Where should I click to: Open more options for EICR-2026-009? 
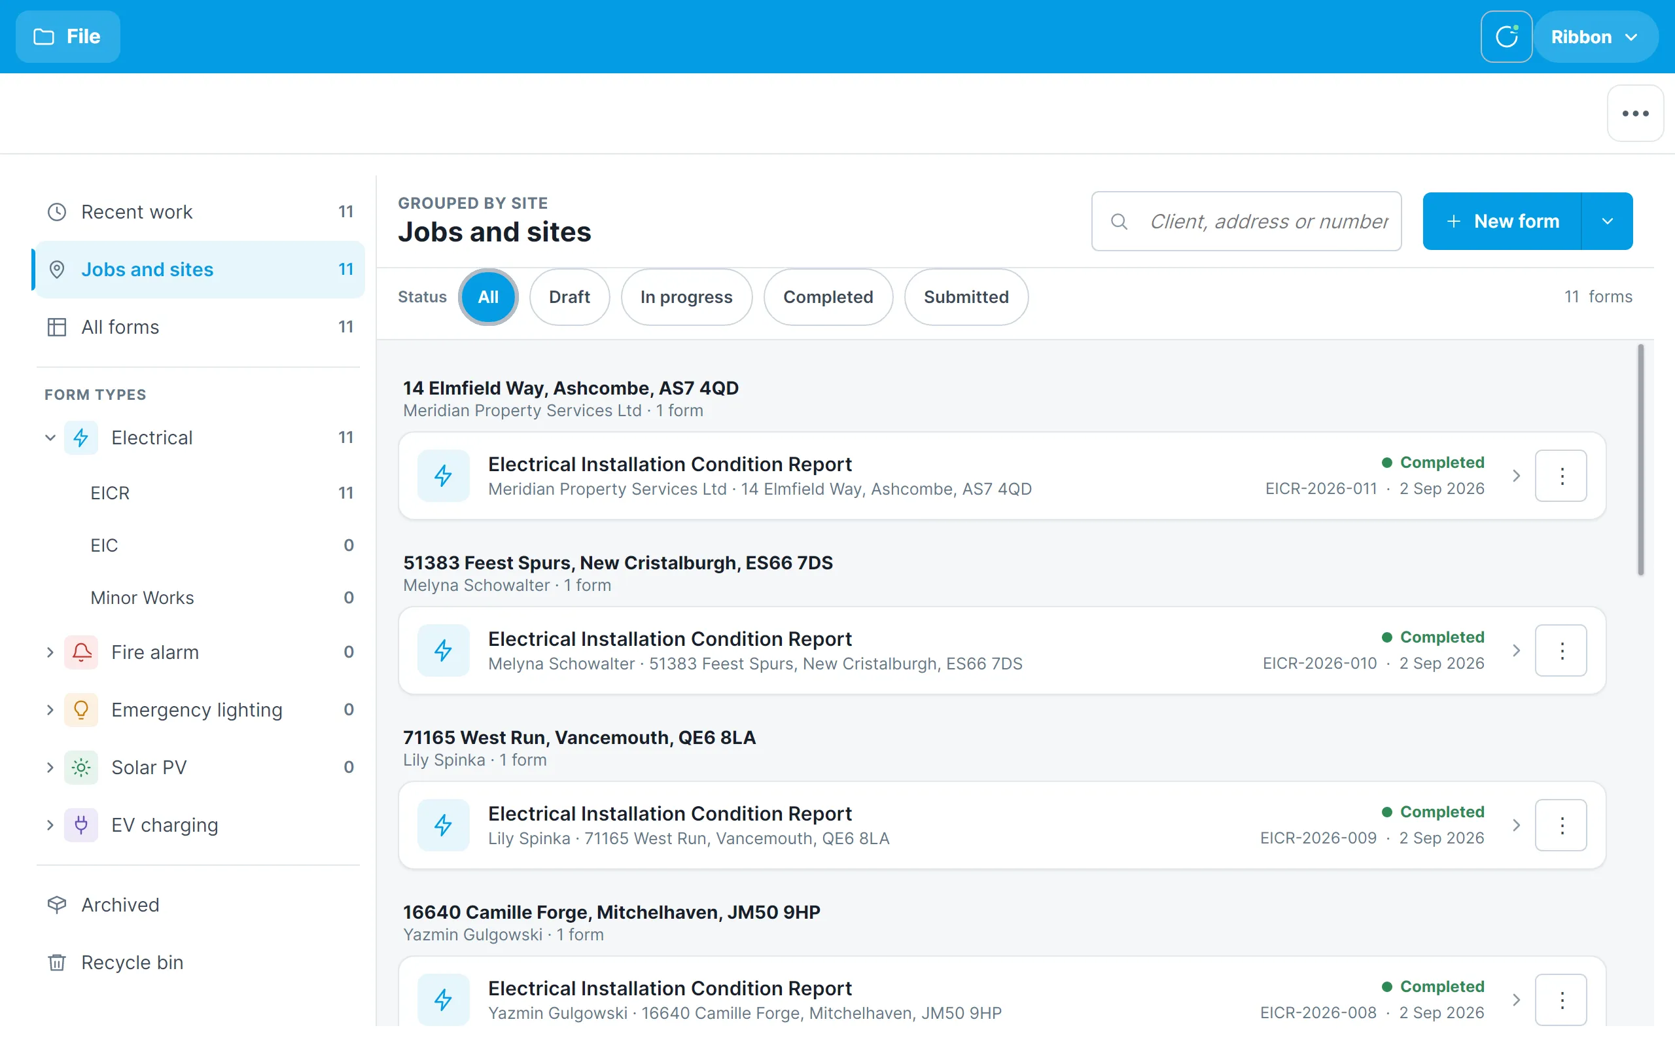click(x=1560, y=825)
